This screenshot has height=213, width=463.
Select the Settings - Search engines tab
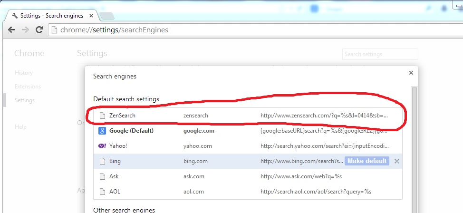(x=52, y=16)
